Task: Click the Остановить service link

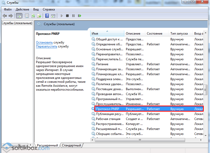Action: pyautogui.click(x=44, y=42)
